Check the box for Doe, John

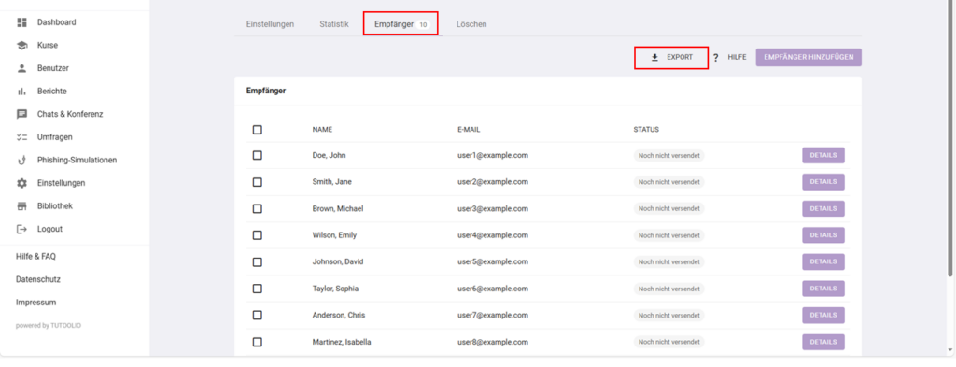coord(258,155)
